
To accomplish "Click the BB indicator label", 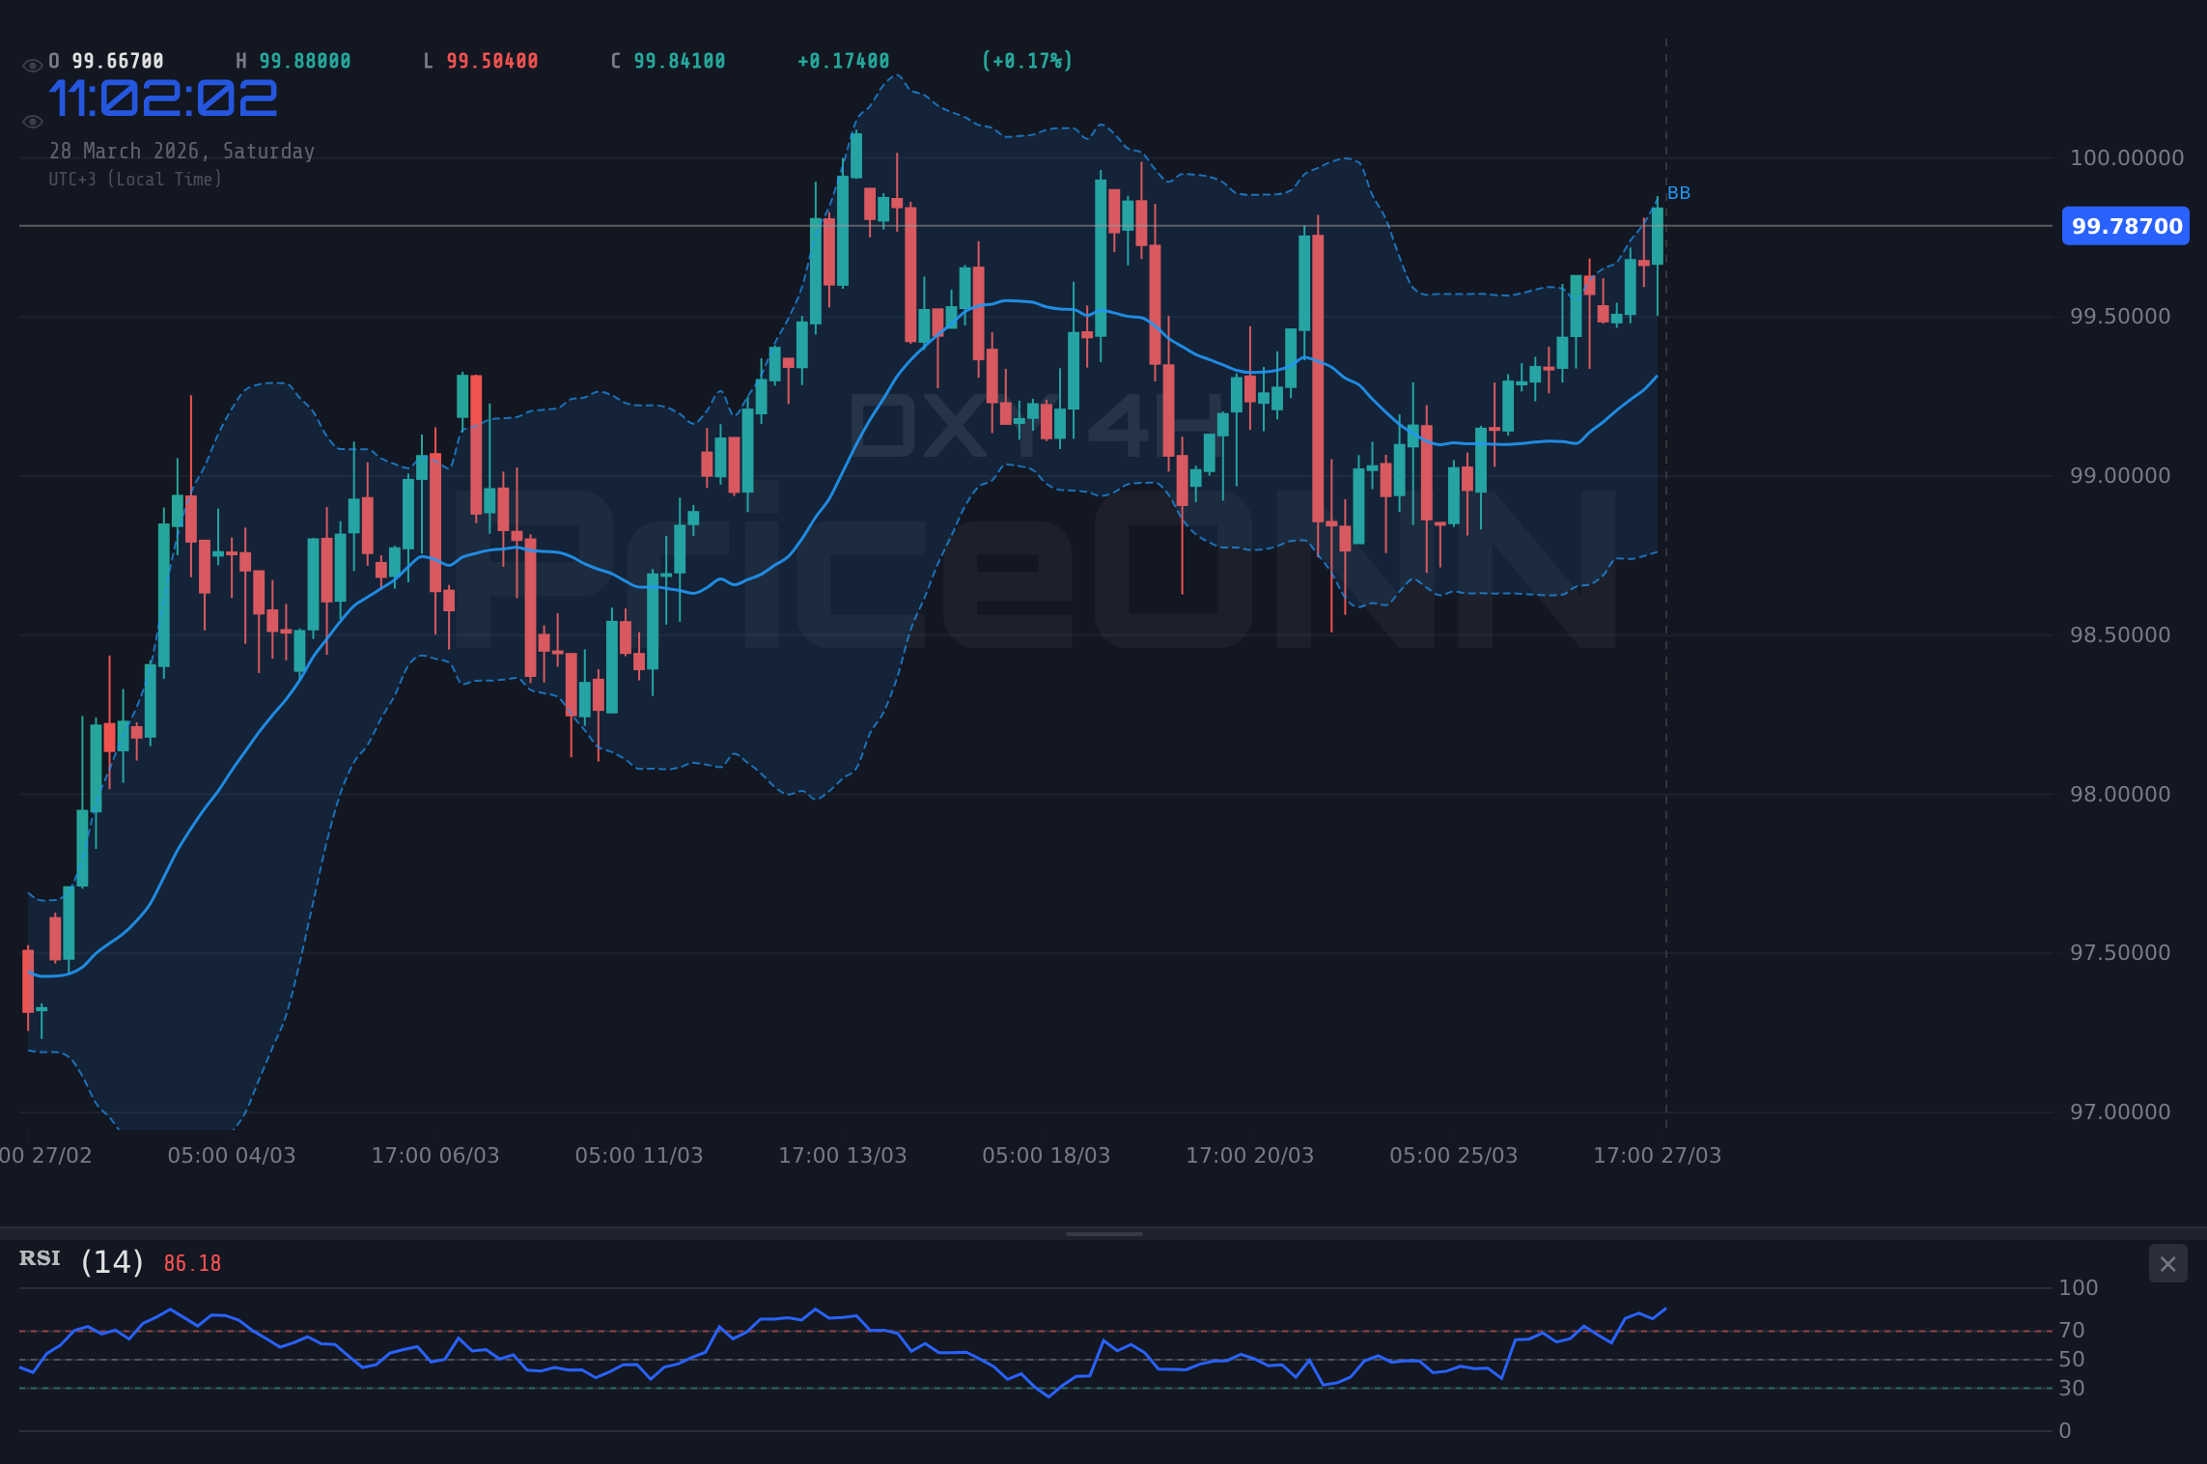I will click(1680, 193).
